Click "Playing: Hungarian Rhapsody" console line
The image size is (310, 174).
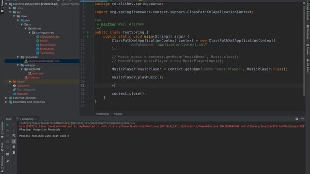(40, 130)
